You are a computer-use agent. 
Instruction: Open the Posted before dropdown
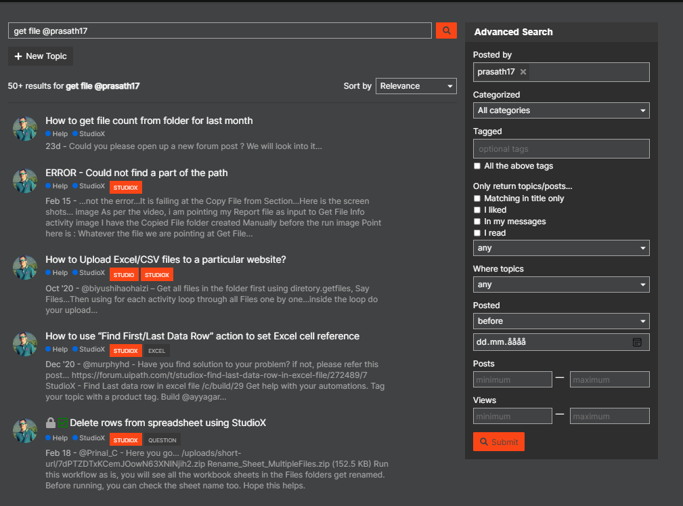click(560, 321)
